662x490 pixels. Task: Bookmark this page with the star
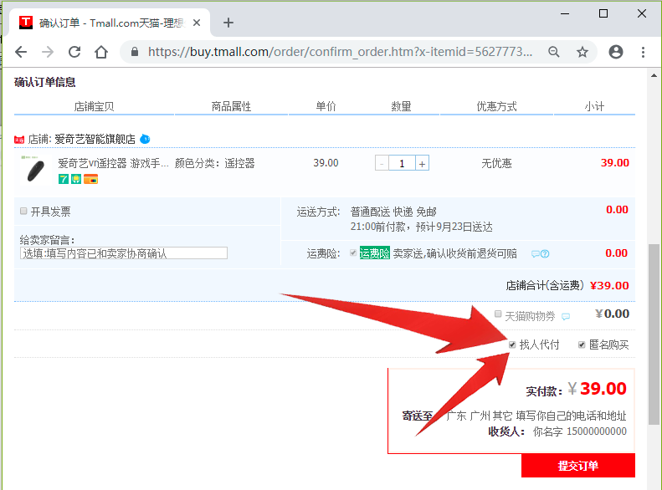tap(582, 52)
